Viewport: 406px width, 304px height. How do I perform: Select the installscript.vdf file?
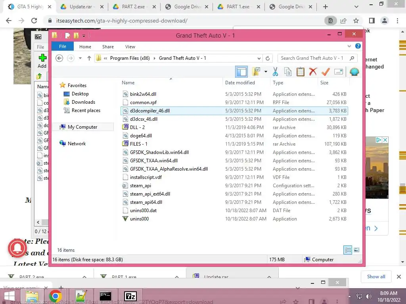coord(146,177)
